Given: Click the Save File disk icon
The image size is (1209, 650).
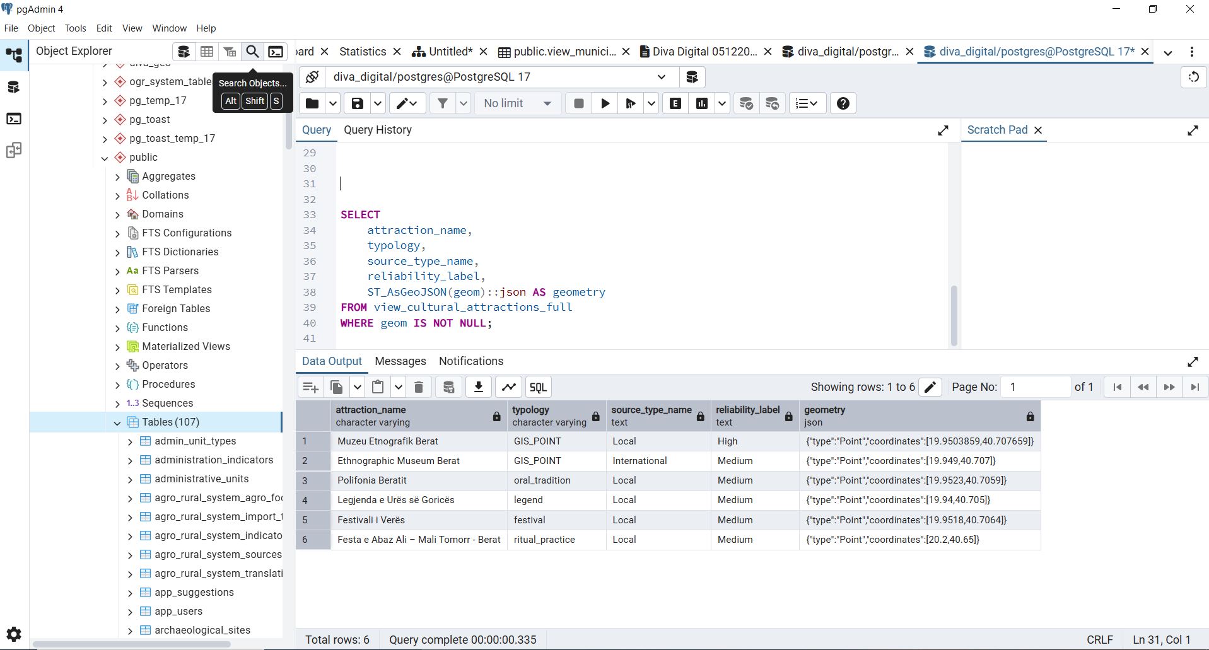Looking at the screenshot, I should [x=358, y=104].
